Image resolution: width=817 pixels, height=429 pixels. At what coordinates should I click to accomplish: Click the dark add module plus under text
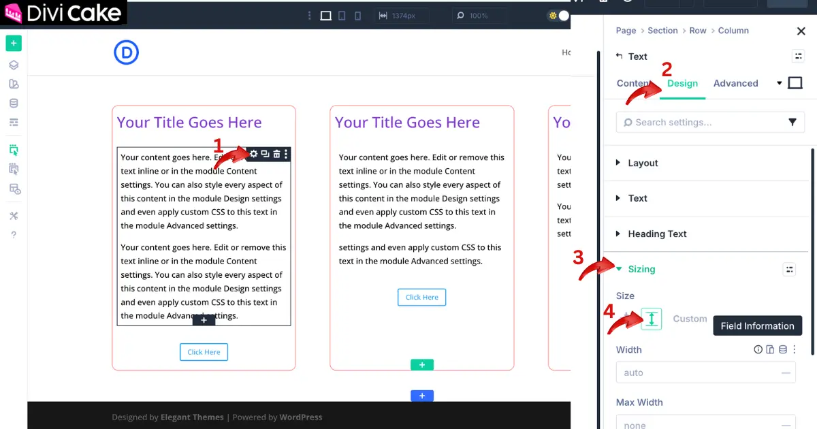point(204,320)
